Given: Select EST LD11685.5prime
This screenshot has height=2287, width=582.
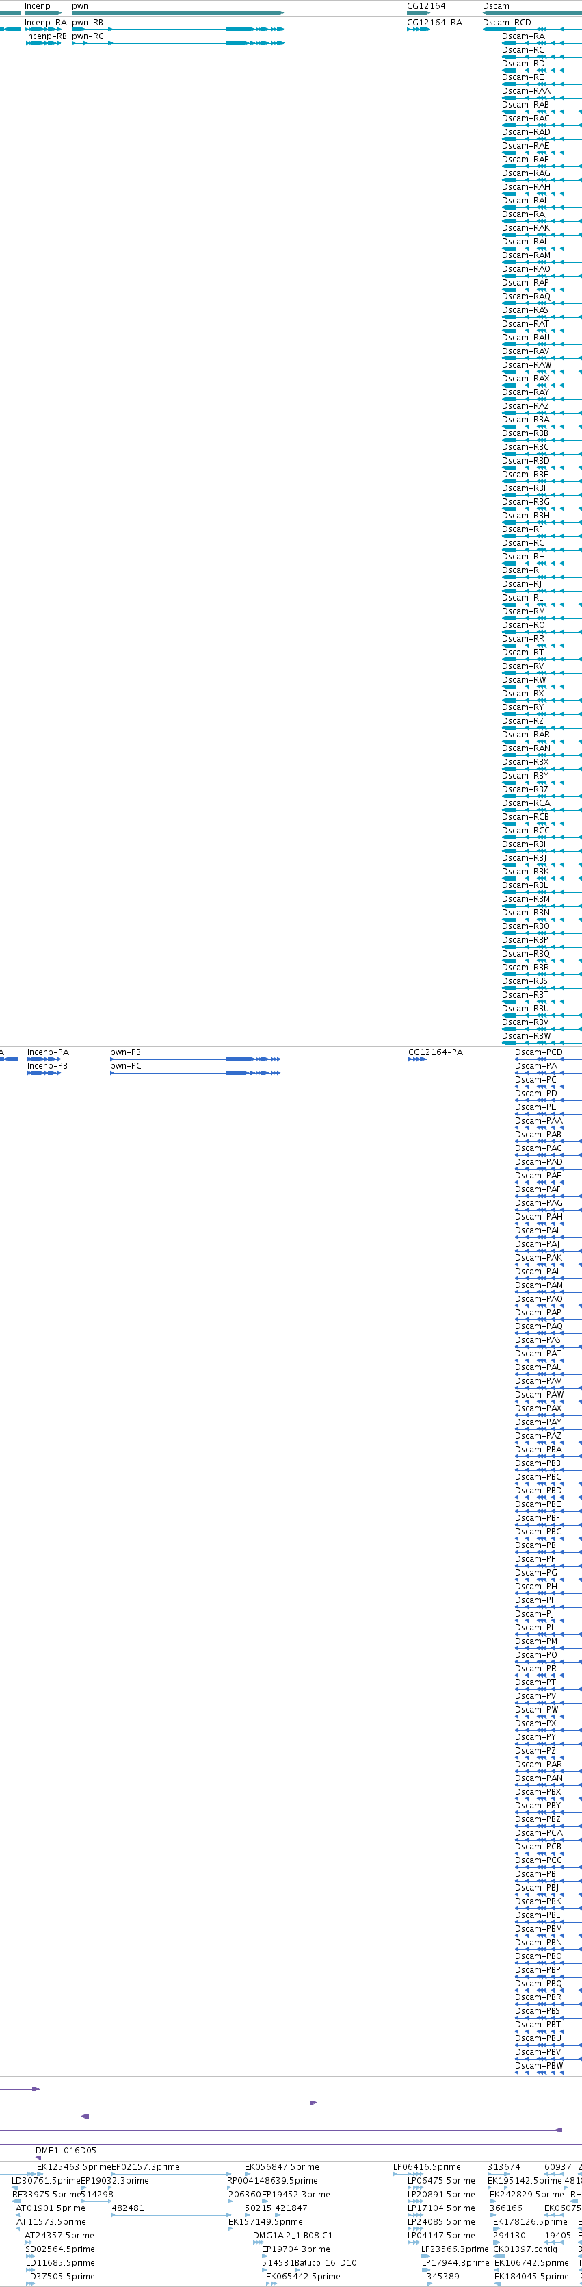Looking at the screenshot, I should tap(60, 2262).
